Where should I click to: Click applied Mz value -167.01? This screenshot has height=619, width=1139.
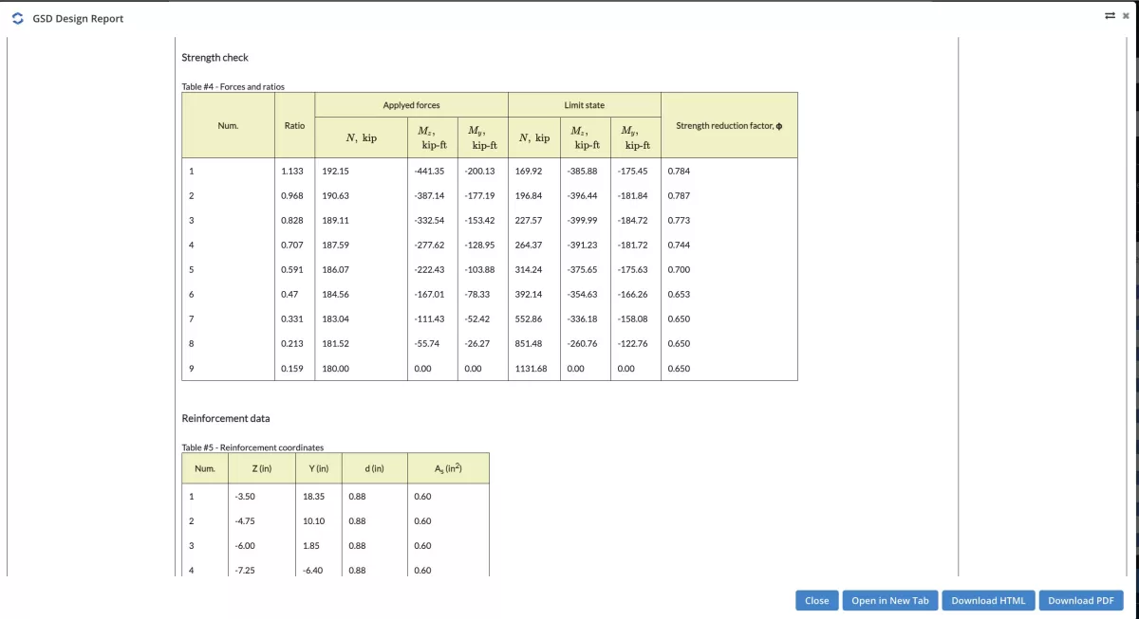(429, 294)
